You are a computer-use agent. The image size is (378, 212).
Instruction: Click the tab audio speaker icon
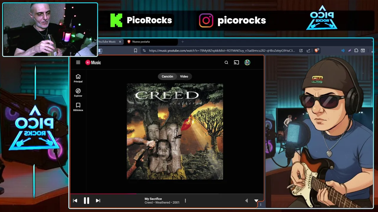coord(343,51)
